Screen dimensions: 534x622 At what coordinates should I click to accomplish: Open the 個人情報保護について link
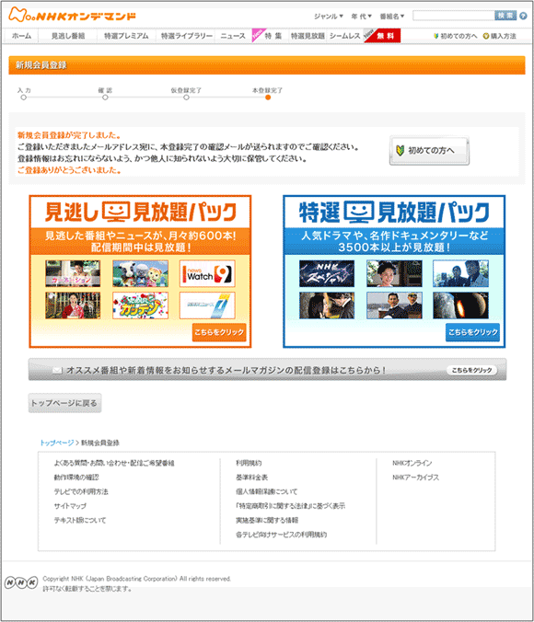pos(266,491)
